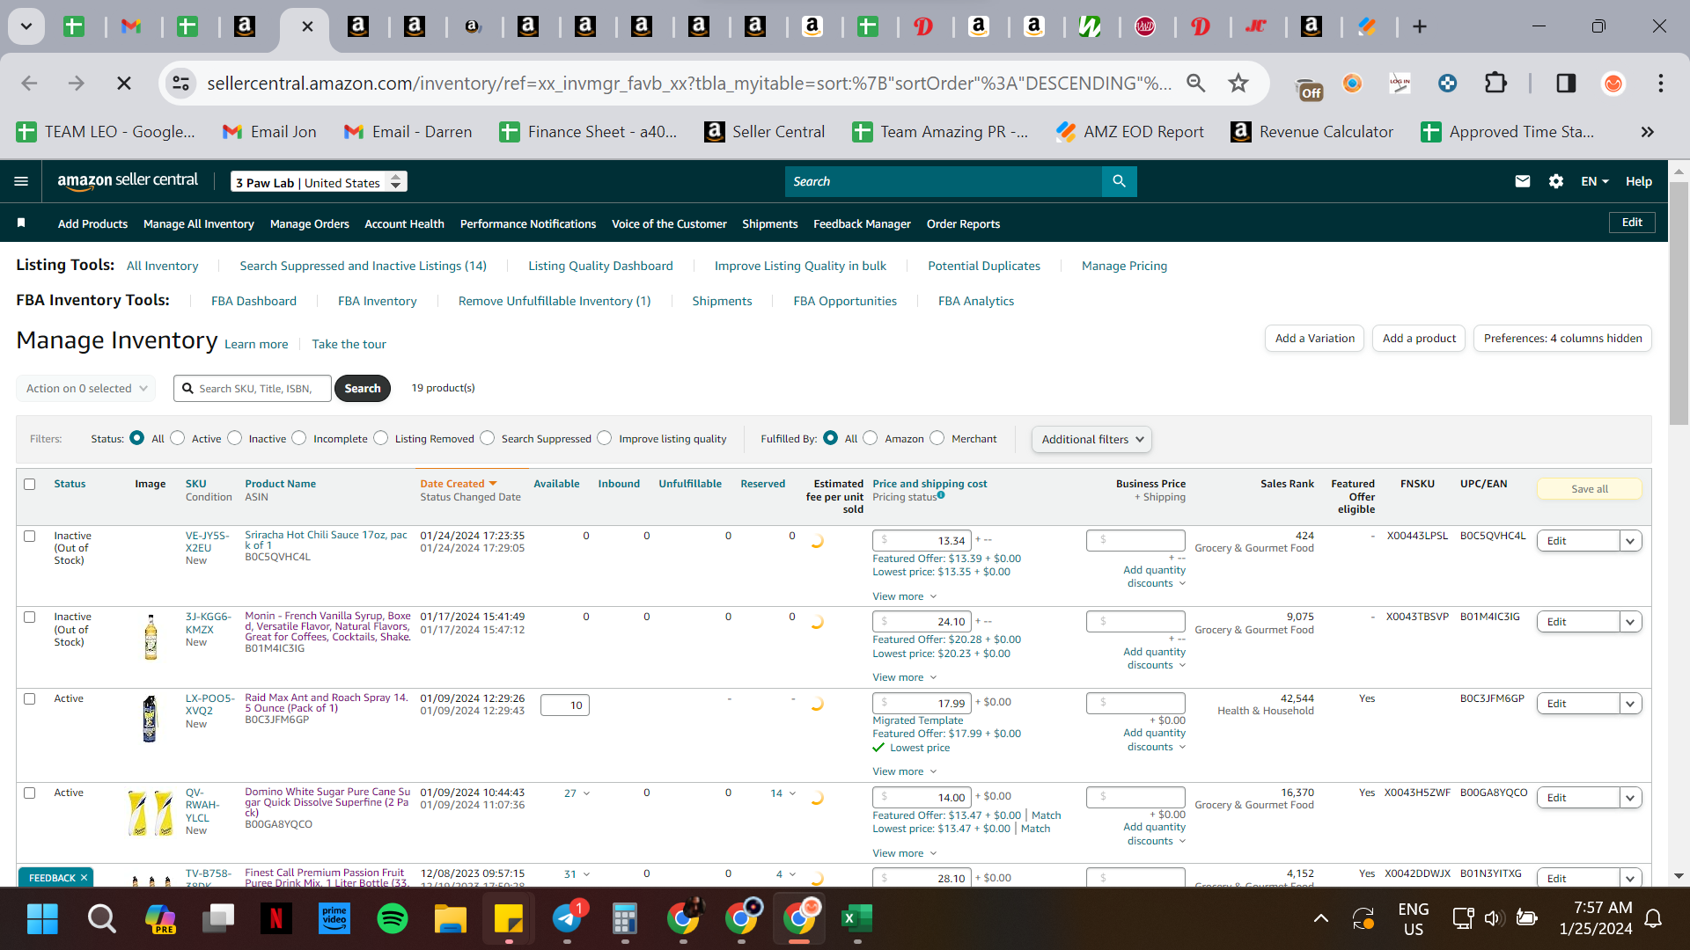The image size is (1690, 950).
Task: Open the Chrome side panel icon
Action: tap(1566, 83)
